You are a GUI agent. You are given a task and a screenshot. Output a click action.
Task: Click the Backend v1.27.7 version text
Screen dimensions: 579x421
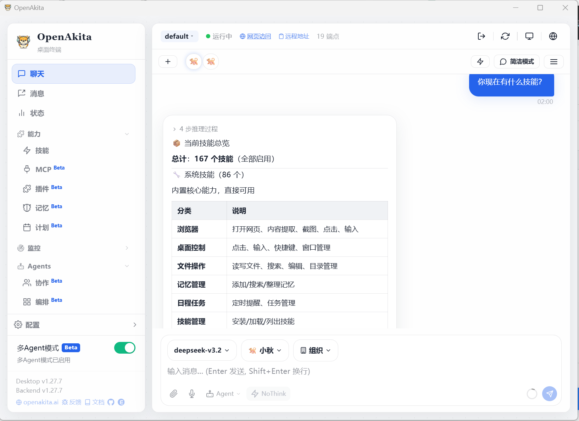coord(39,390)
